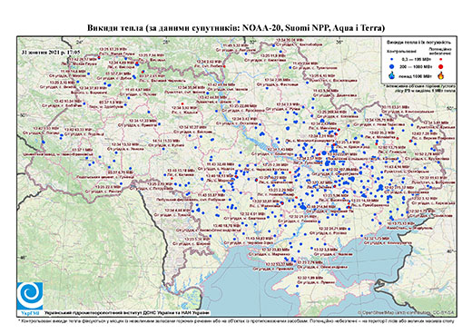
Task: Click the 36° longitude label at top
Action: (x=339, y=42)
